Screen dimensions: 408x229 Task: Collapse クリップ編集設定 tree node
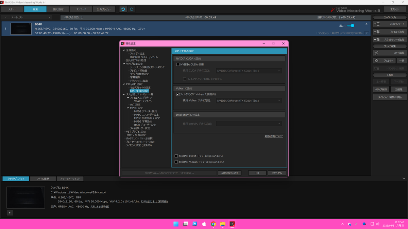tap(124, 64)
